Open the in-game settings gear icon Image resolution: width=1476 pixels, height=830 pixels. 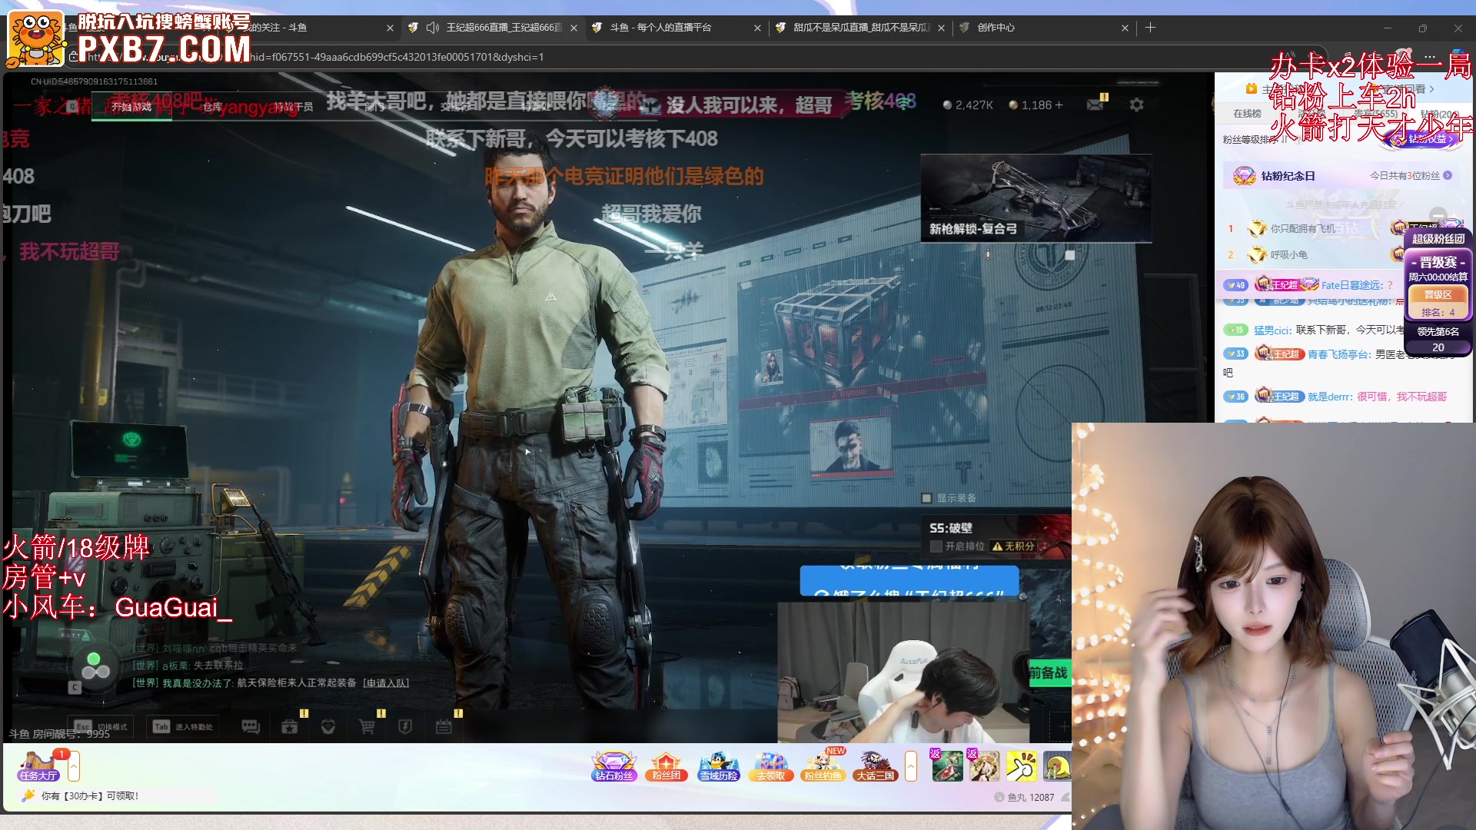tap(1136, 105)
